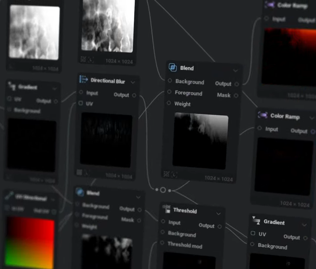
Task: Click the center Blend node preview thumbnail
Action: [200, 140]
